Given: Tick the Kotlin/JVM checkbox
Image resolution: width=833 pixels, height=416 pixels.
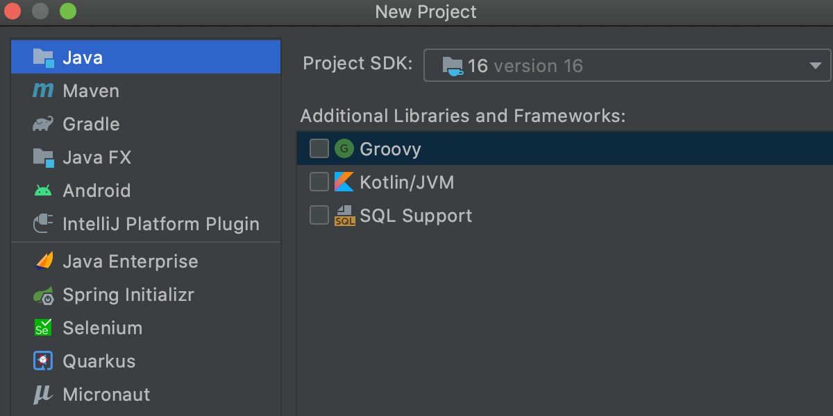Looking at the screenshot, I should (x=319, y=182).
